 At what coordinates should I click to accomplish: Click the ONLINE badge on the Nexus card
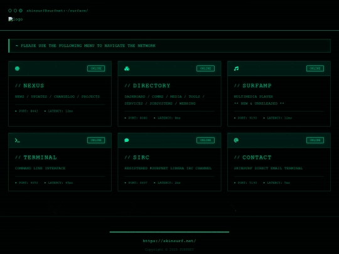click(96, 68)
